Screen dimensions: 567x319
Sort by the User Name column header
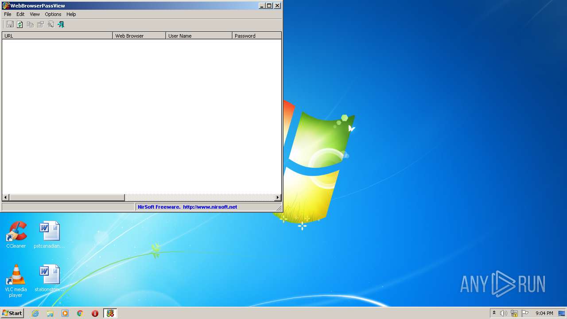tap(199, 36)
